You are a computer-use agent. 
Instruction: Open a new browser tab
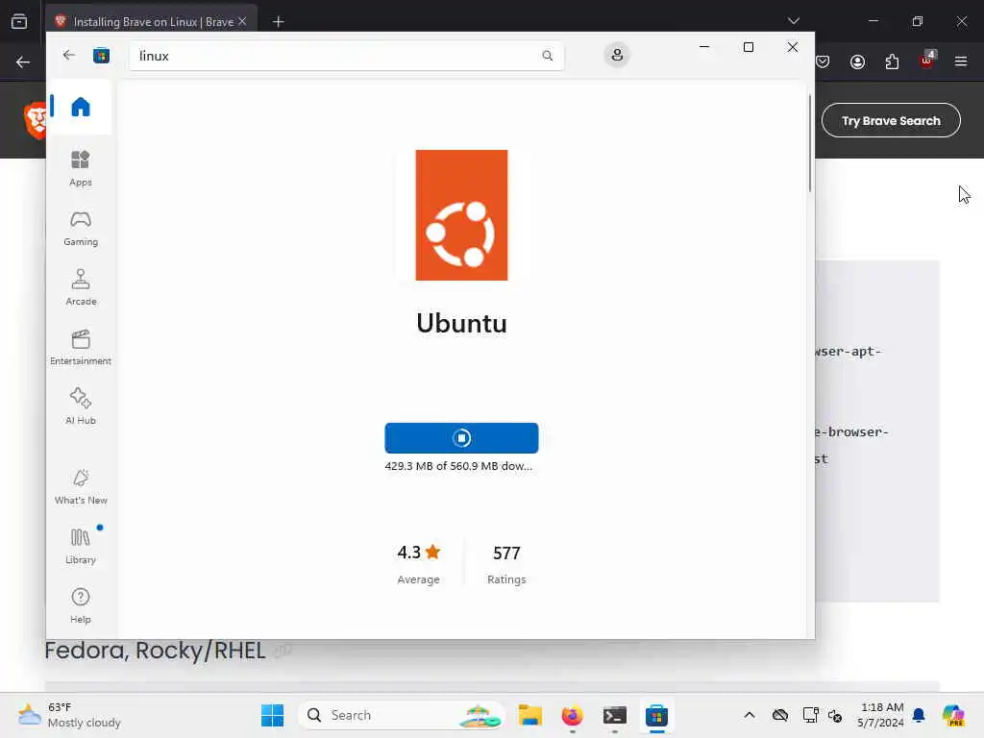pos(279,22)
